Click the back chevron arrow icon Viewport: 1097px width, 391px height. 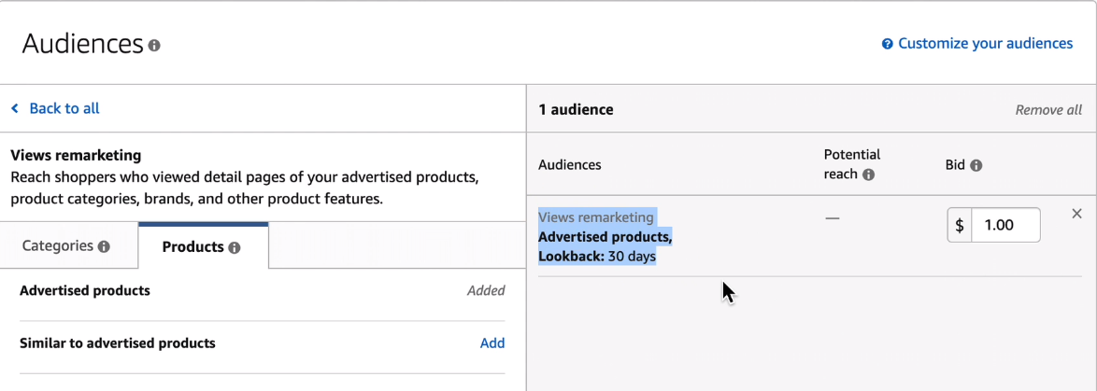coord(15,108)
